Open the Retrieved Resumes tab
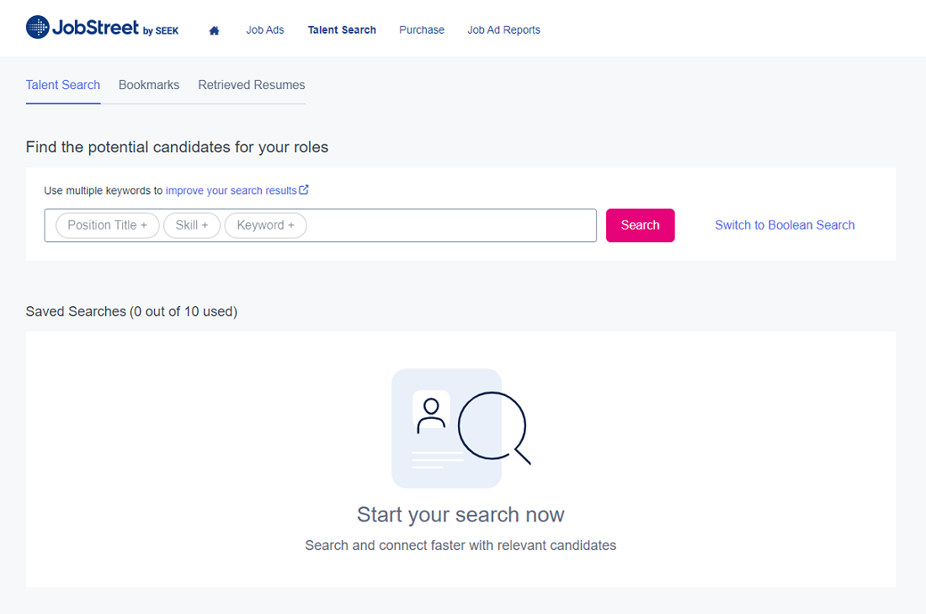The width and height of the screenshot is (926, 614). coord(252,85)
